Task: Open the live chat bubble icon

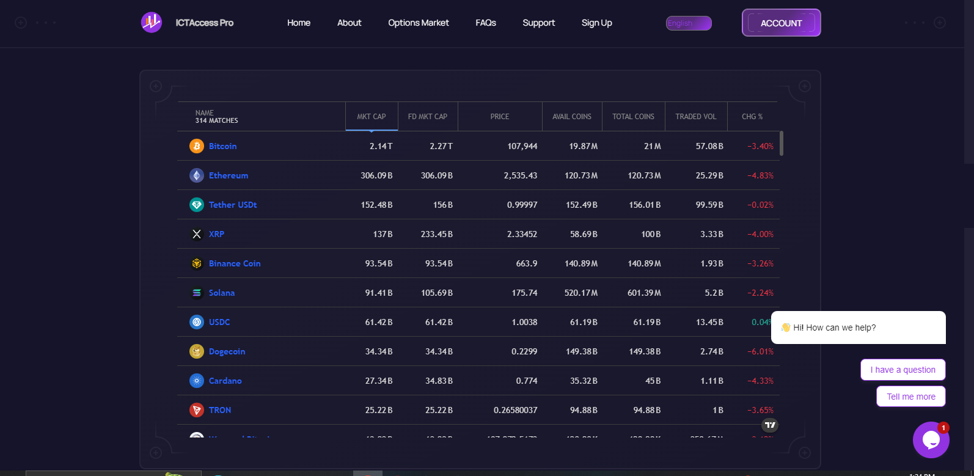Action: [931, 440]
